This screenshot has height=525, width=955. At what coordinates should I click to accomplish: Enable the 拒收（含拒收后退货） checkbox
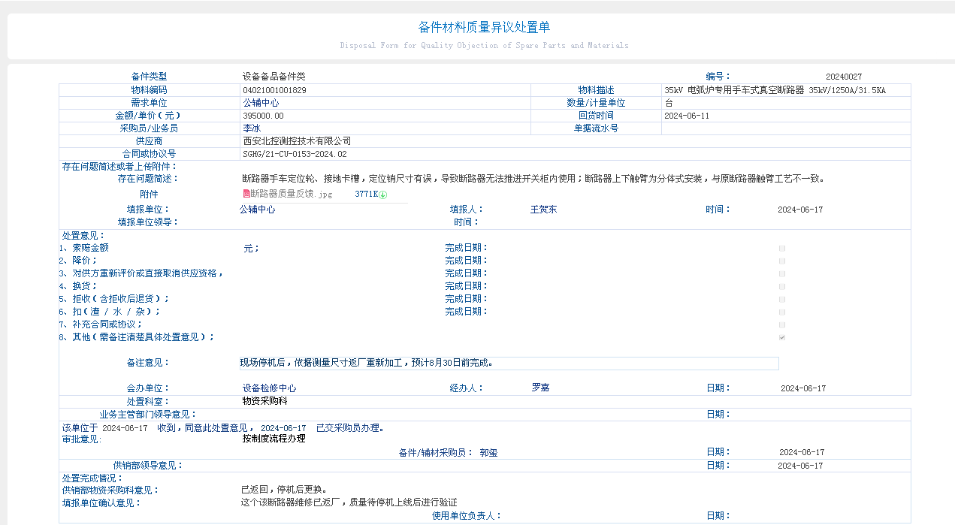(x=781, y=298)
